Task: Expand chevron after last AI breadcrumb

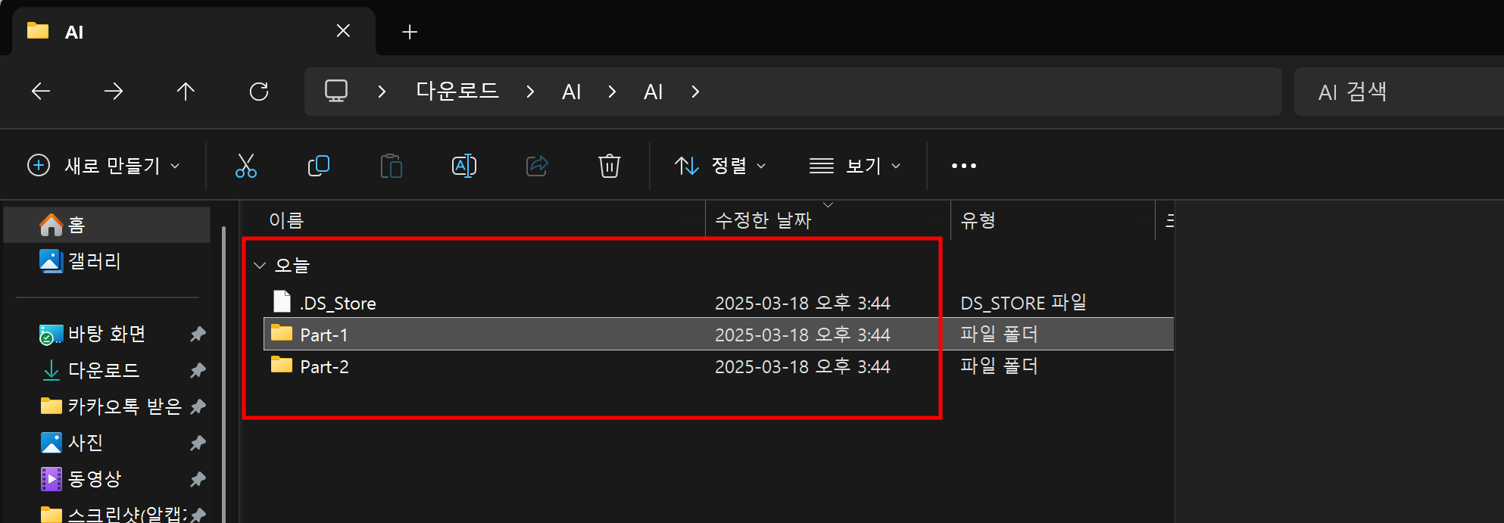Action: [x=695, y=92]
